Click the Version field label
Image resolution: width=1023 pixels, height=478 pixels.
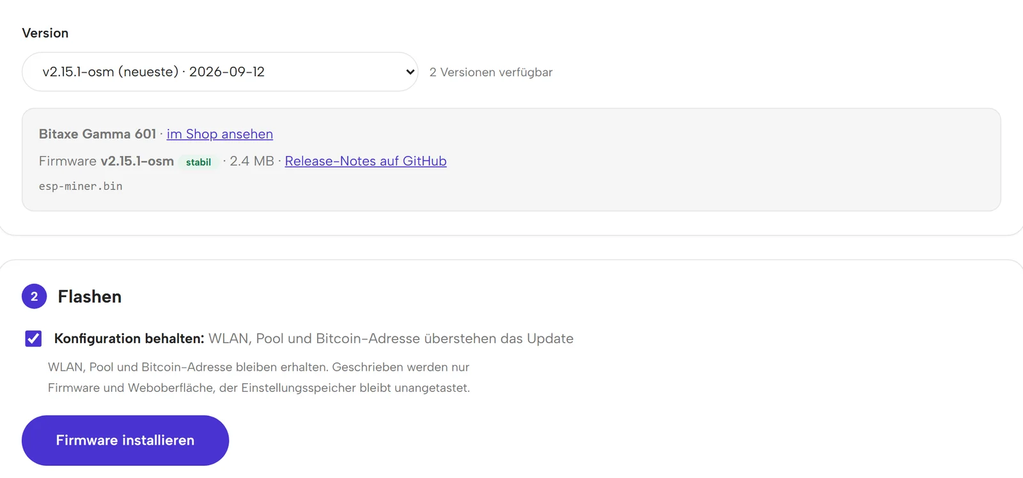(x=45, y=33)
